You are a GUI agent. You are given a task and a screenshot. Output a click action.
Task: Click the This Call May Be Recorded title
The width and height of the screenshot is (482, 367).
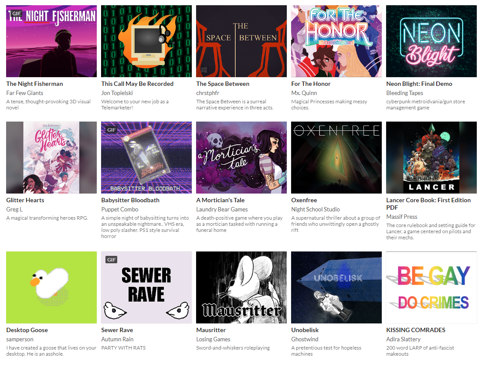[137, 84]
